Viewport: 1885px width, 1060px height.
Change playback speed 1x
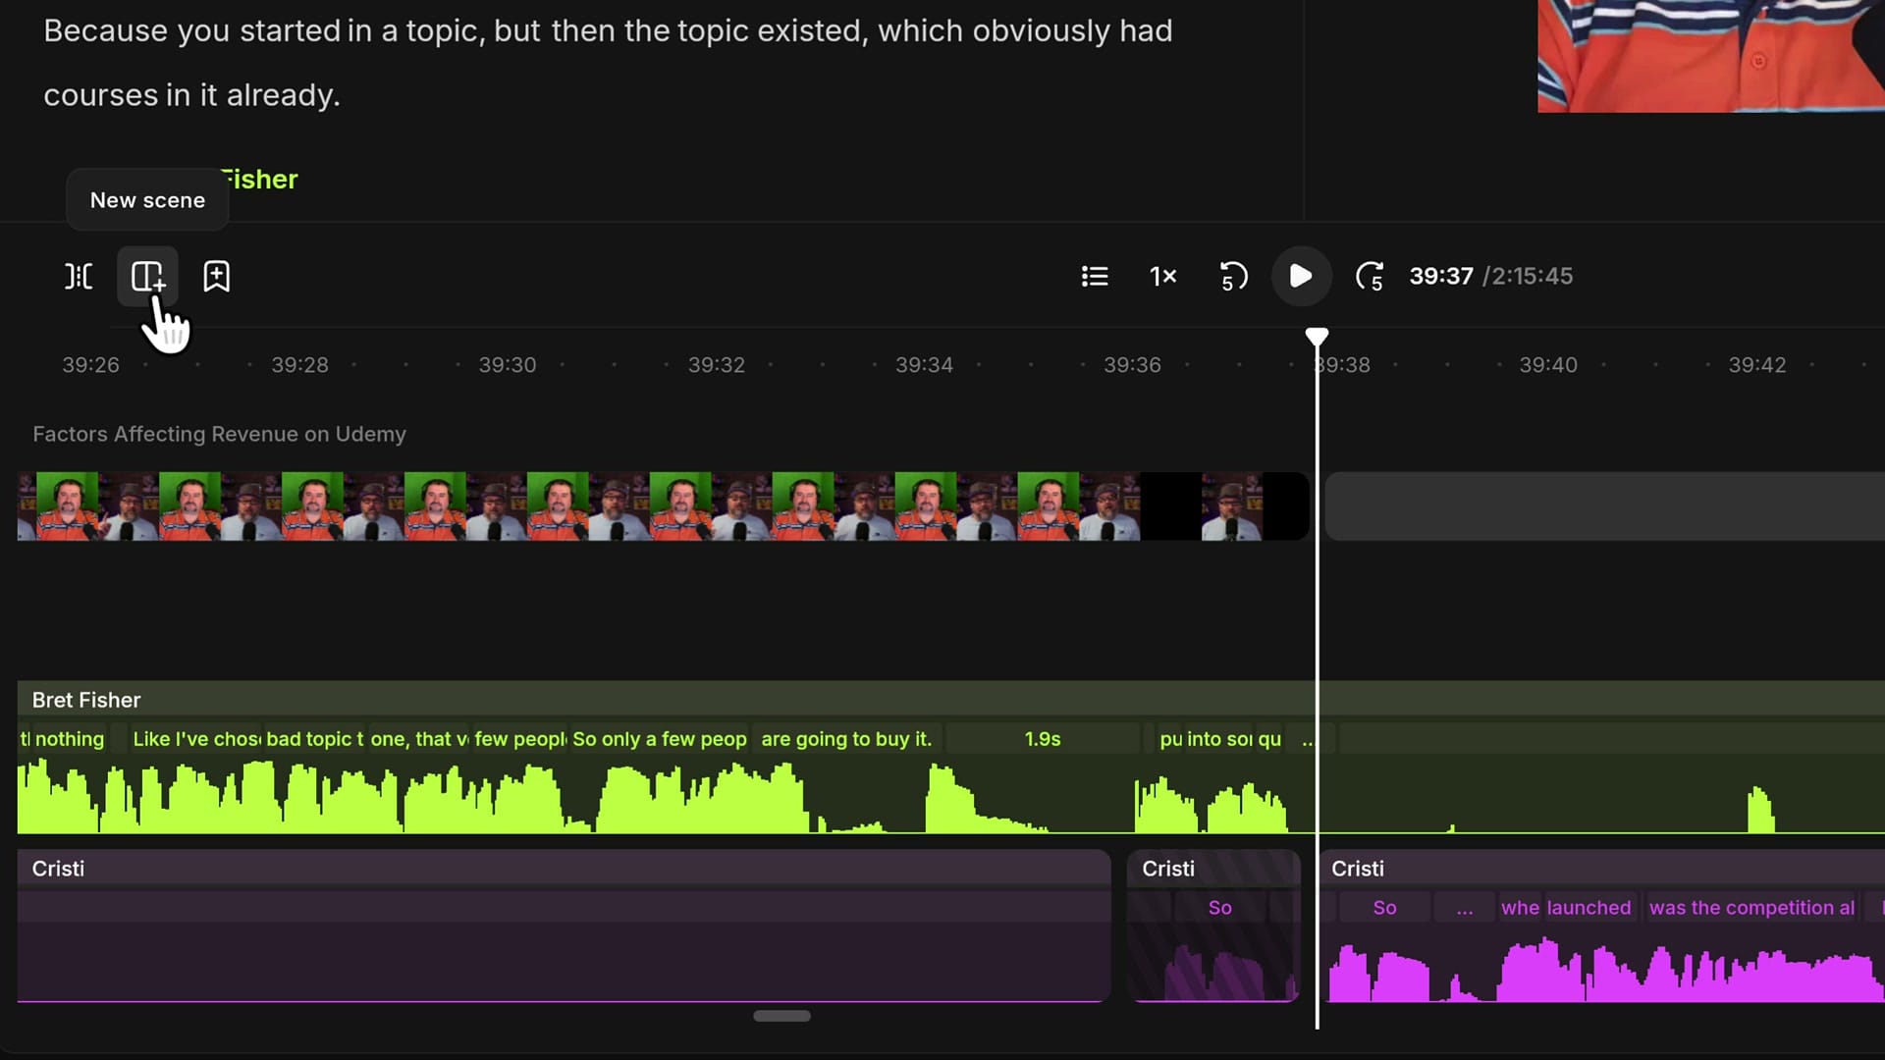tap(1163, 276)
